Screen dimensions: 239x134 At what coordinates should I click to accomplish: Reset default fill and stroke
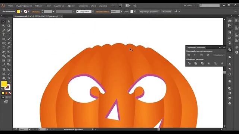2,89
